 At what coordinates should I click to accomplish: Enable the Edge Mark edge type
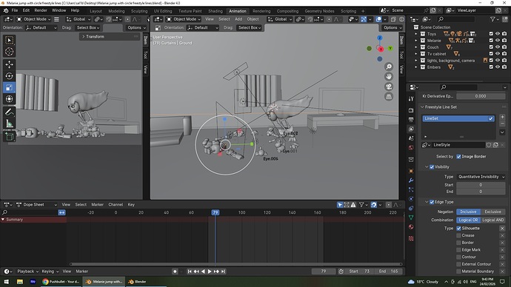[458, 250]
